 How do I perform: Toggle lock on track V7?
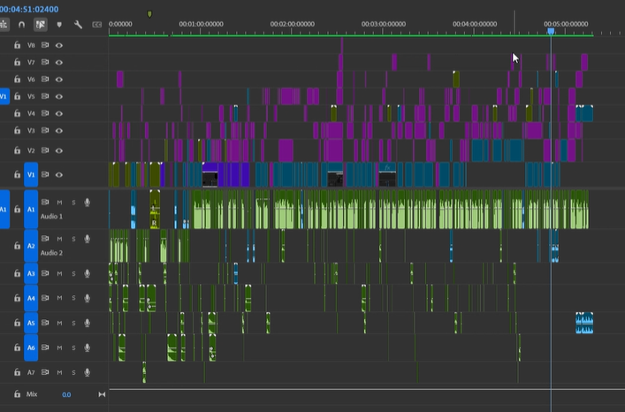[17, 62]
